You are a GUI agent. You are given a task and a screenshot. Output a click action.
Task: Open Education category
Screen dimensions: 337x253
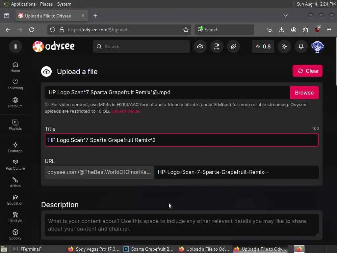[15, 200]
